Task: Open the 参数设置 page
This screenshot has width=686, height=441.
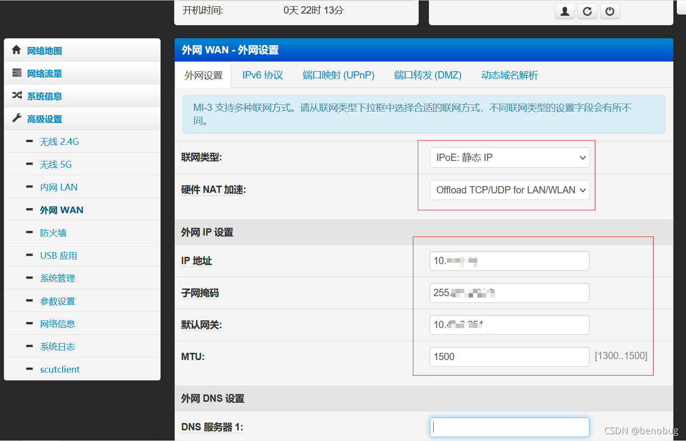Action: pos(82,301)
